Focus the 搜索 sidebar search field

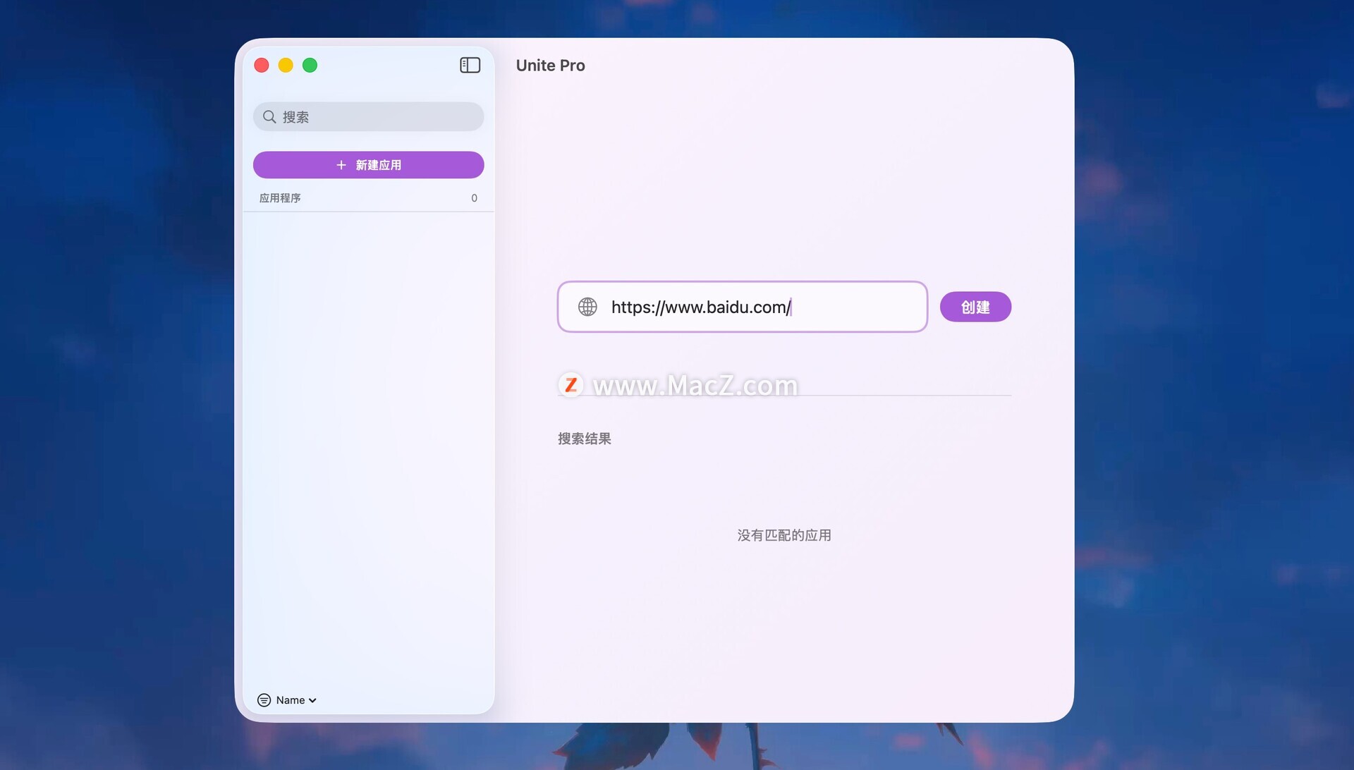(x=368, y=116)
